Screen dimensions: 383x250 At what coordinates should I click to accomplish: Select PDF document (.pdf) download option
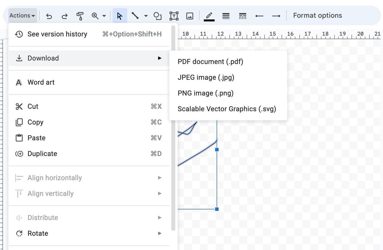(210, 62)
